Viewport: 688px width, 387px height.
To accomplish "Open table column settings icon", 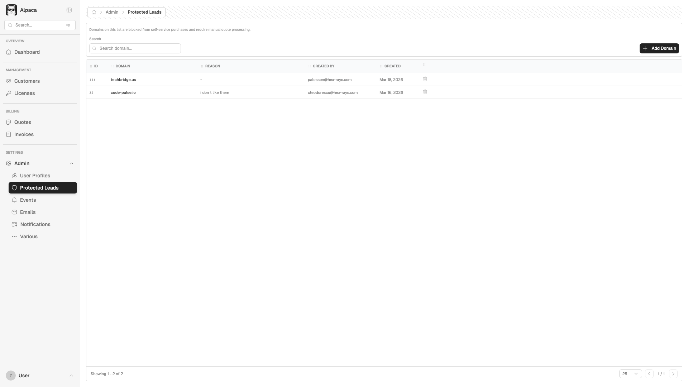I will (424, 65).
